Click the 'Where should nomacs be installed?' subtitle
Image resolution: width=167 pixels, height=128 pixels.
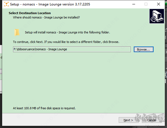46,17
